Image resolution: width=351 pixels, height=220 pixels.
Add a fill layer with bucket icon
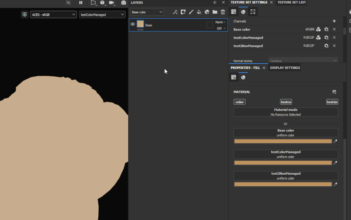pyautogui.click(x=199, y=12)
